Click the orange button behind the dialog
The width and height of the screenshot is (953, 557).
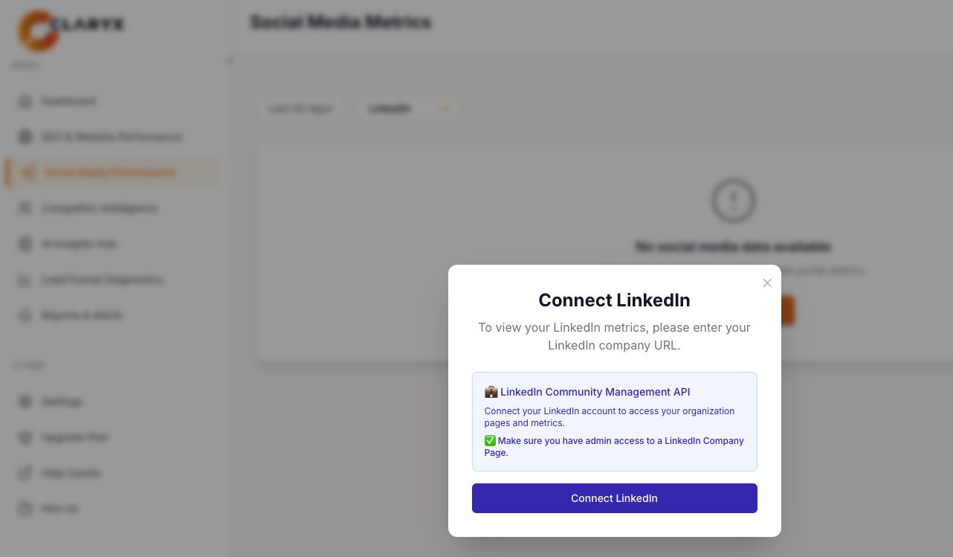(x=787, y=311)
